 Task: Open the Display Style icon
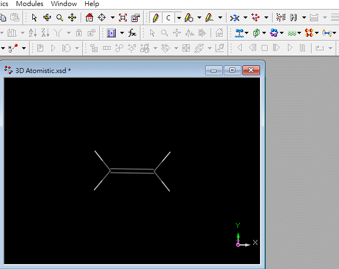(x=135, y=18)
